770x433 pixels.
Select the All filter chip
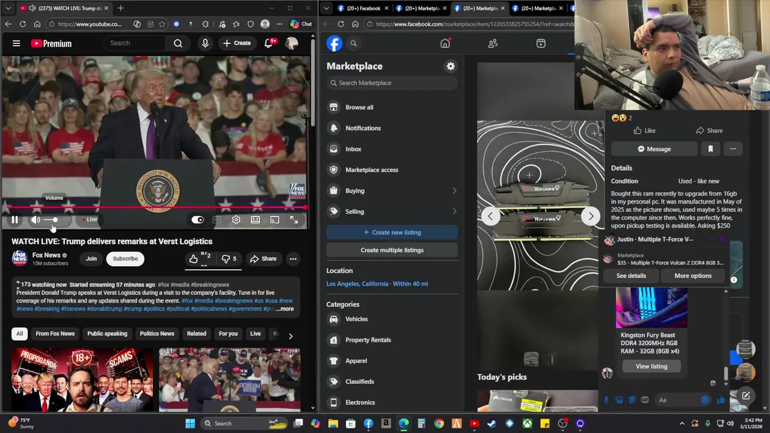[x=19, y=334]
